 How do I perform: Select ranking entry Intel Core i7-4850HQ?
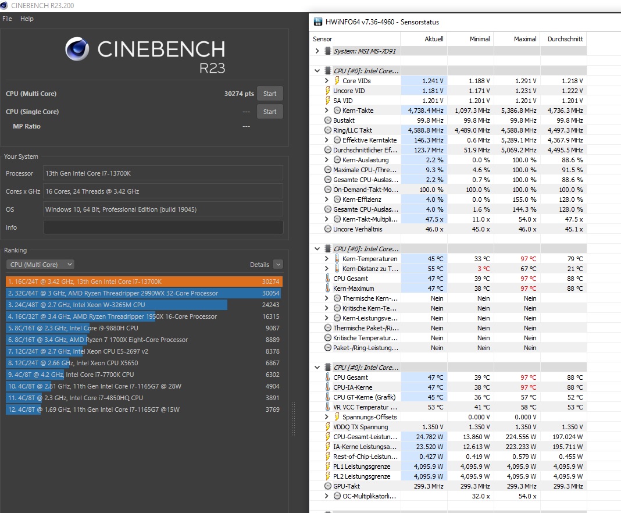(144, 398)
